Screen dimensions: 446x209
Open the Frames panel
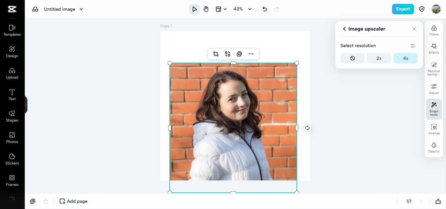12,181
